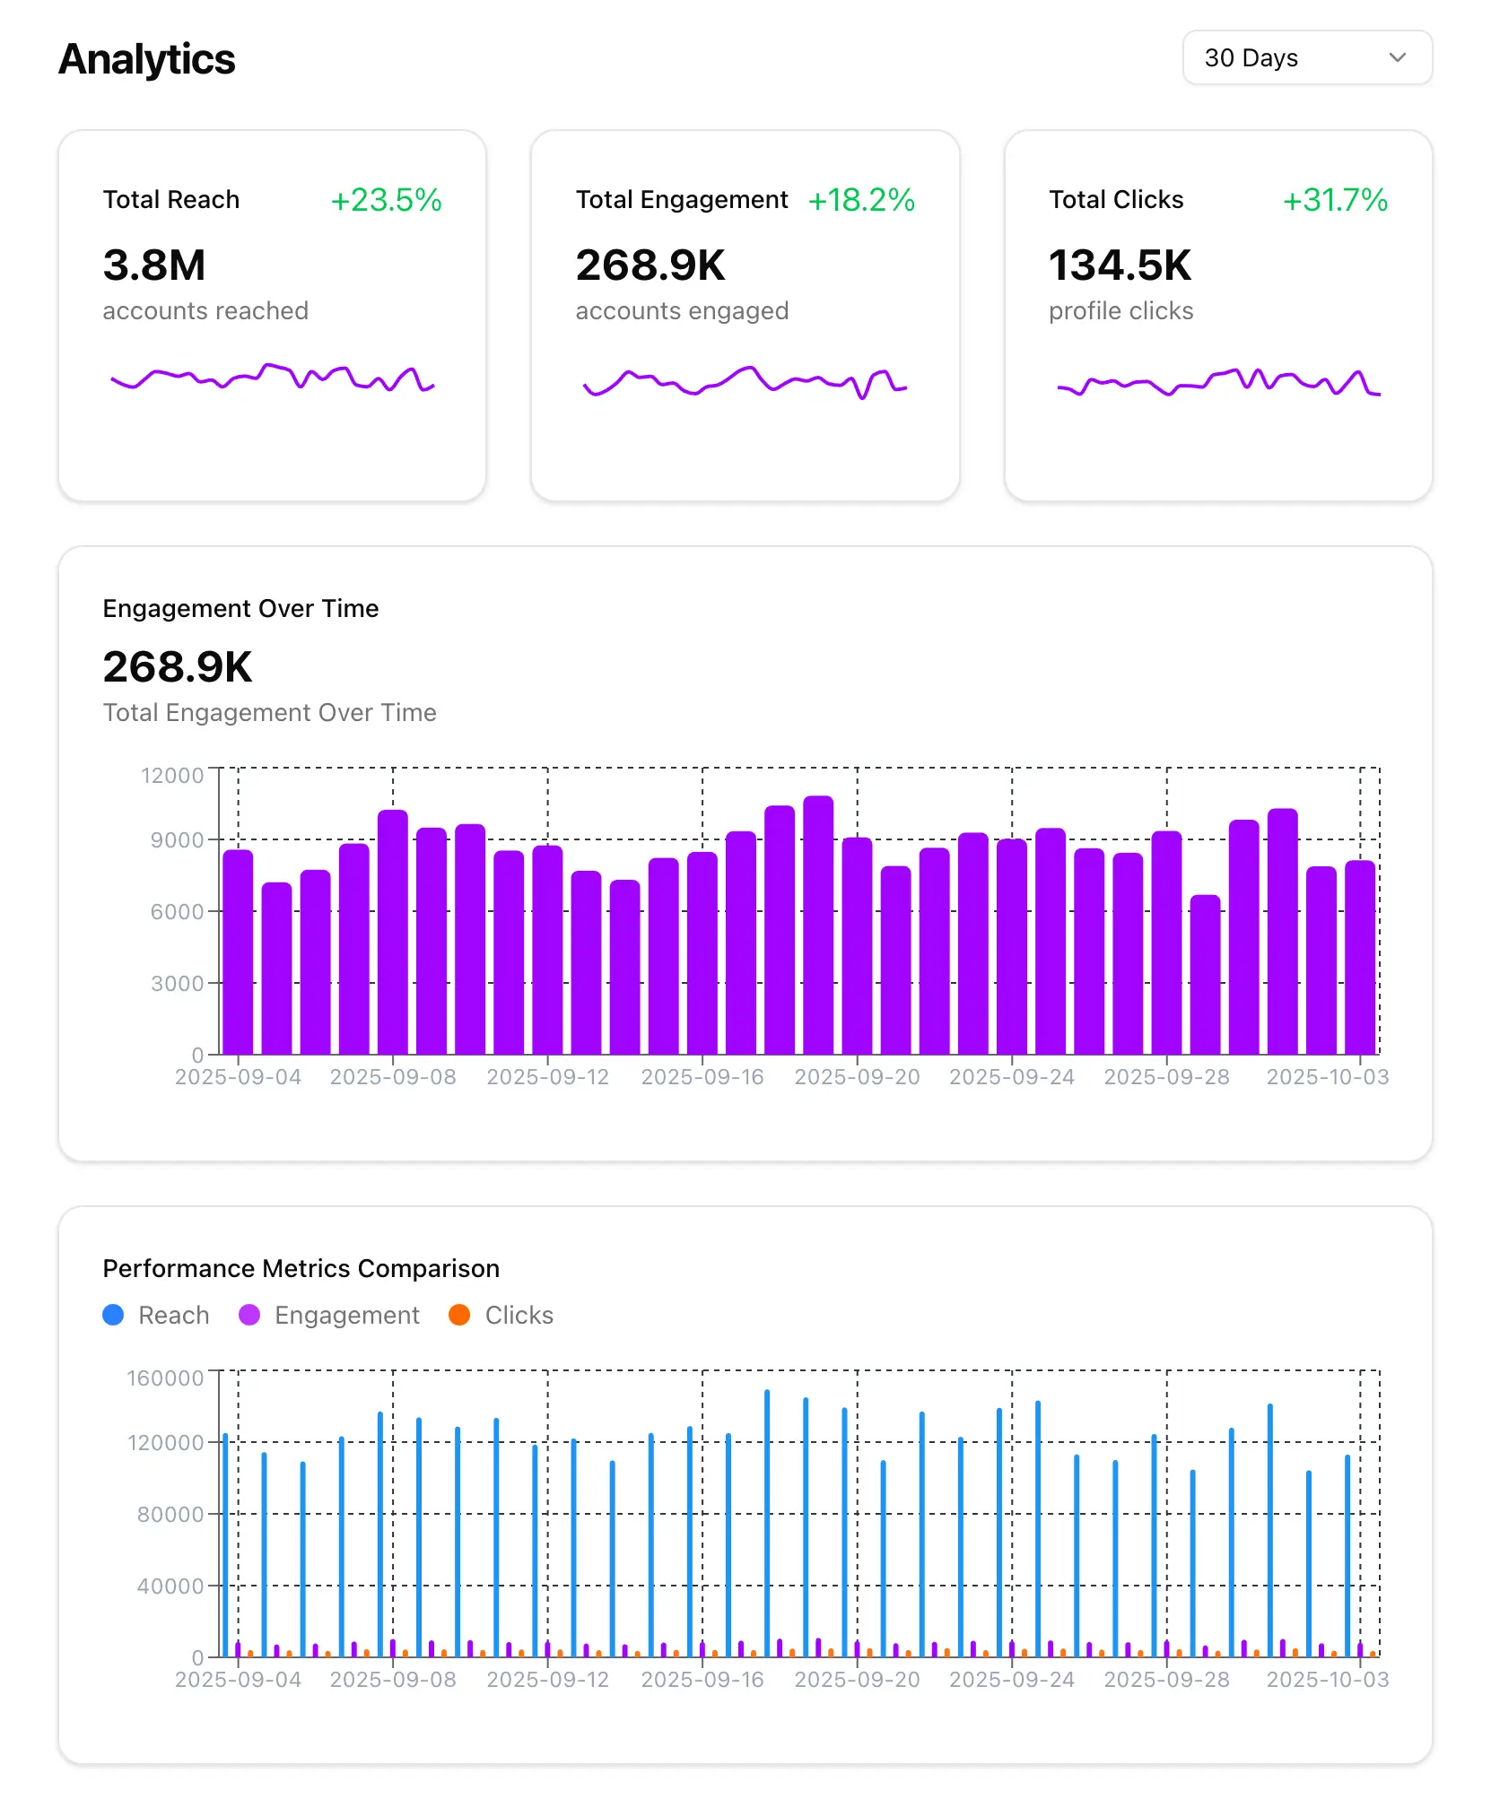Click the Performance Metrics Comparison title
This screenshot has height=1808, width=1491.
pos(301,1268)
